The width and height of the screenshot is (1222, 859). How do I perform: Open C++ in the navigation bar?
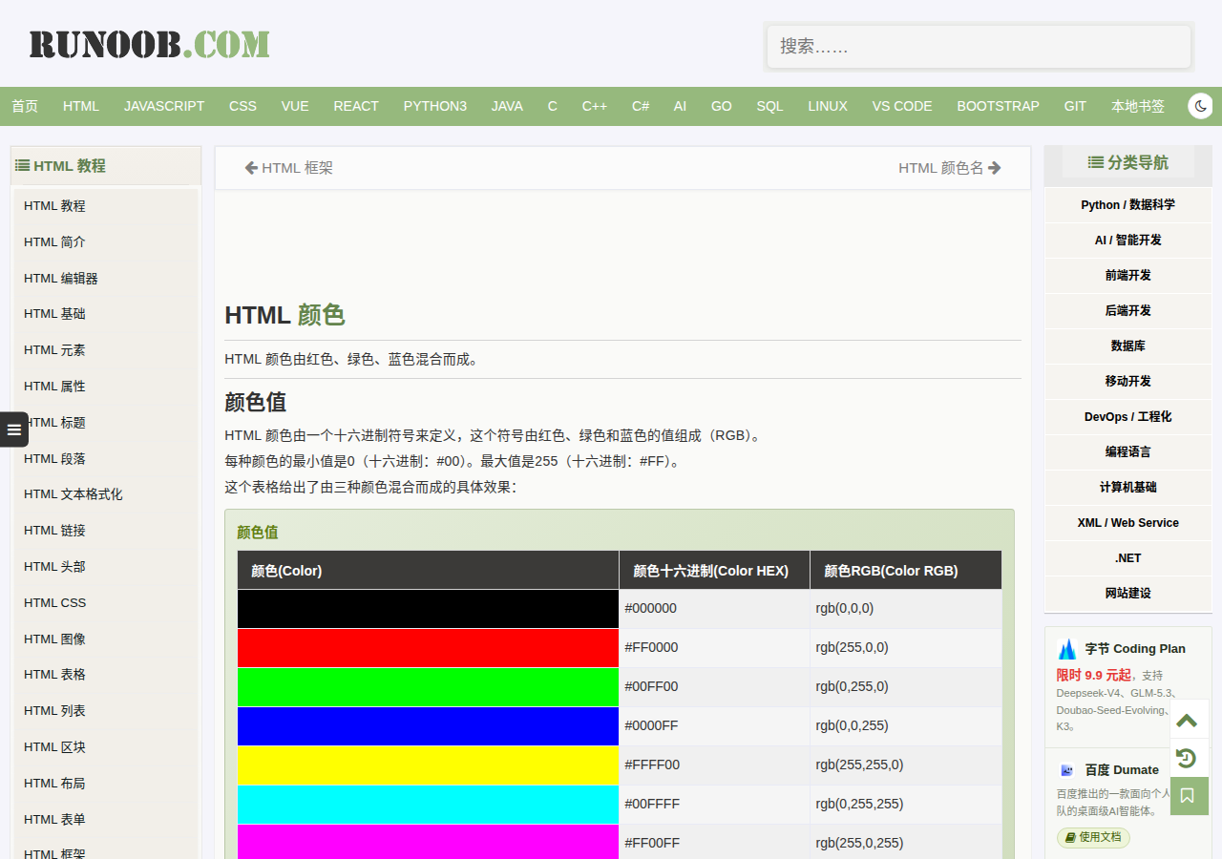[595, 106]
